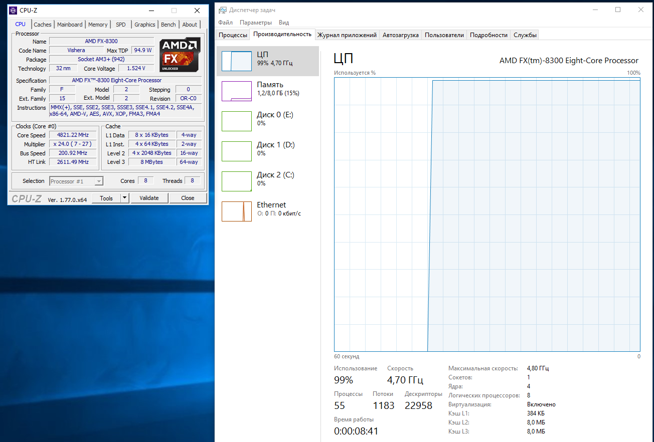Open the Mainboard tab in CPU-Z
This screenshot has height=442, width=654.
70,25
